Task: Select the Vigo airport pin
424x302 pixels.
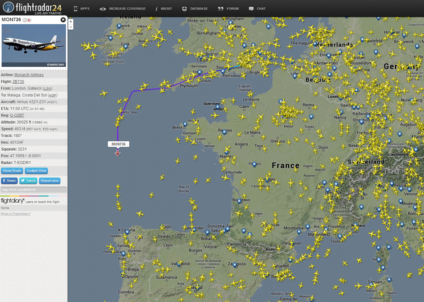Action: [x=123, y=254]
